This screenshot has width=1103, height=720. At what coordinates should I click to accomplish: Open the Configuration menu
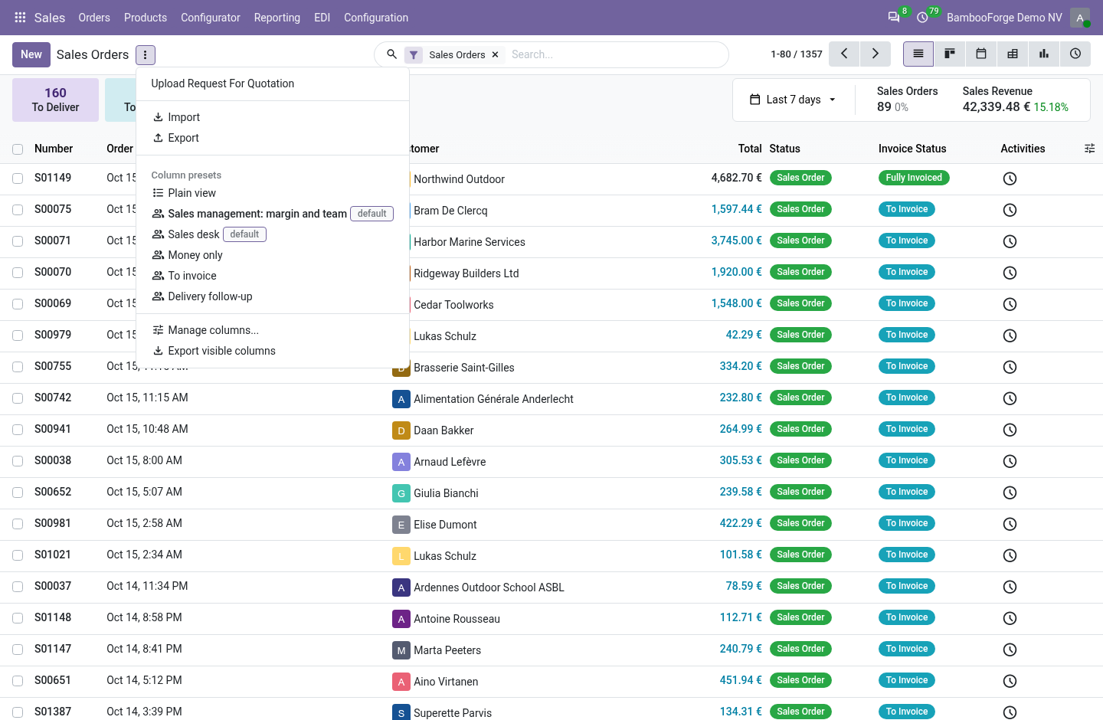click(x=376, y=18)
